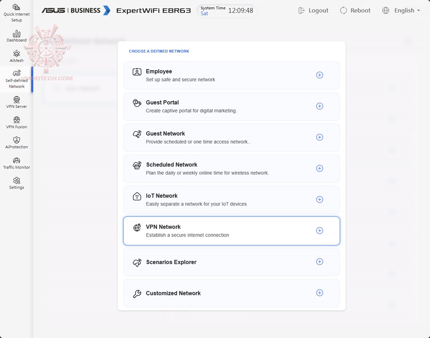Click the Reboot button
The image size is (430, 338).
pyautogui.click(x=355, y=11)
